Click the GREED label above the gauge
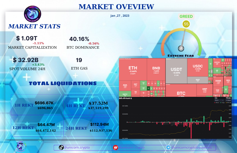 pos(186,16)
